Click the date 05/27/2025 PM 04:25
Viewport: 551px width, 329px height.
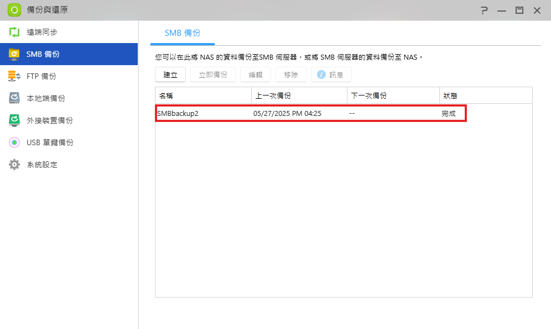287,114
